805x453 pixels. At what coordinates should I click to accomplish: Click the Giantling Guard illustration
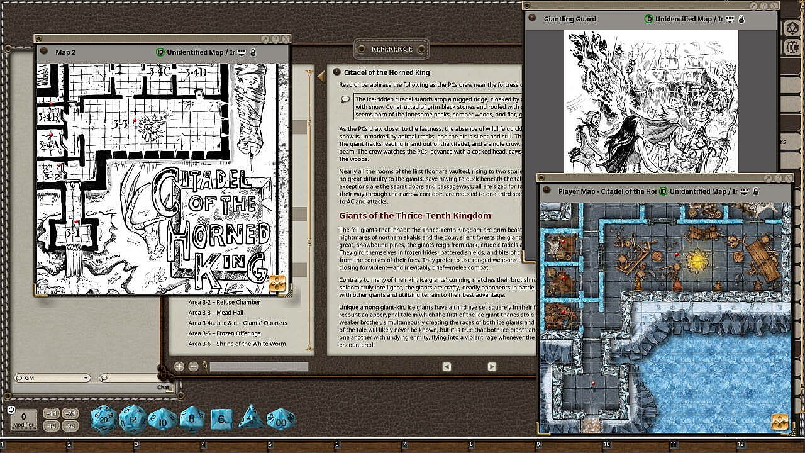click(651, 101)
